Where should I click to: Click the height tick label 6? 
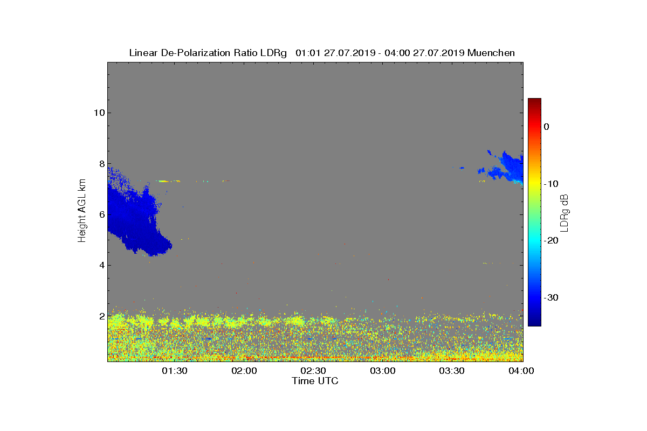click(101, 214)
